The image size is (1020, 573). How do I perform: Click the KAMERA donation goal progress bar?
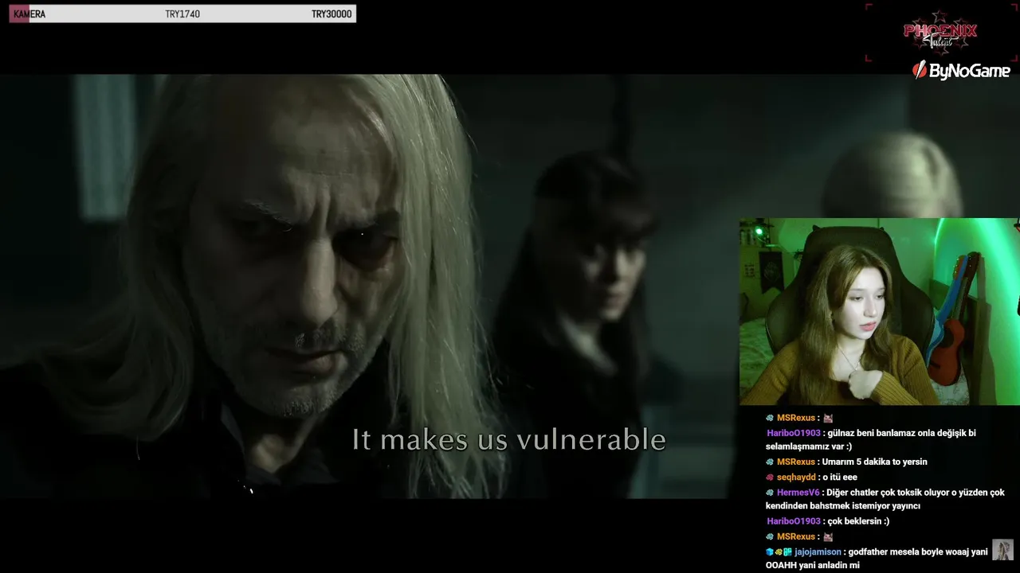point(182,14)
